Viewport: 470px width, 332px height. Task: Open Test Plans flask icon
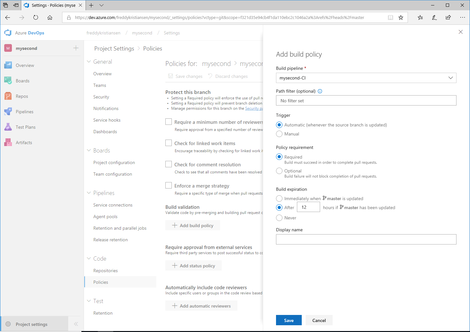[8, 127]
